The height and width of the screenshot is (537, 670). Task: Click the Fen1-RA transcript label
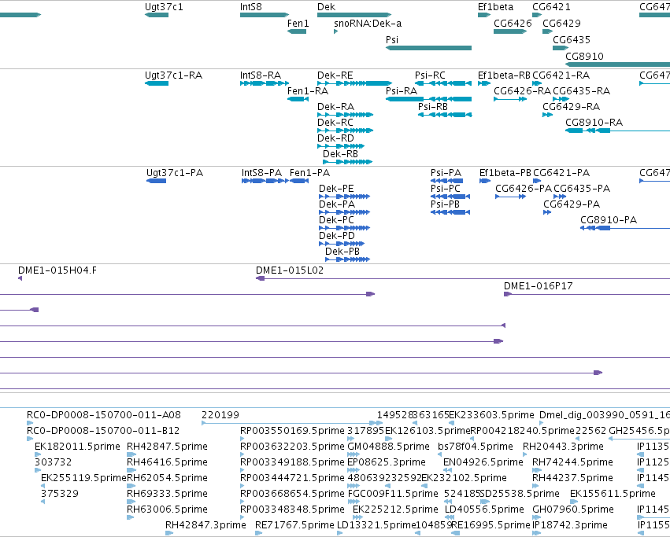tap(308, 91)
